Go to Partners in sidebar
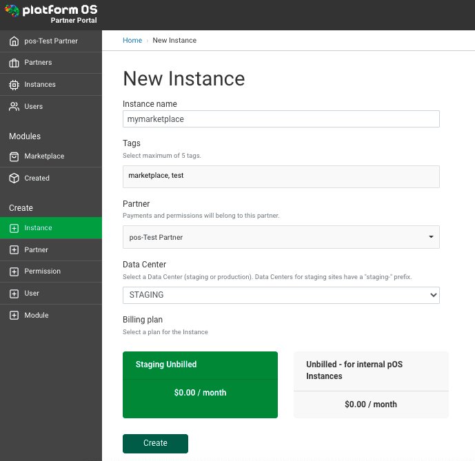The height and width of the screenshot is (461, 475). point(51,63)
